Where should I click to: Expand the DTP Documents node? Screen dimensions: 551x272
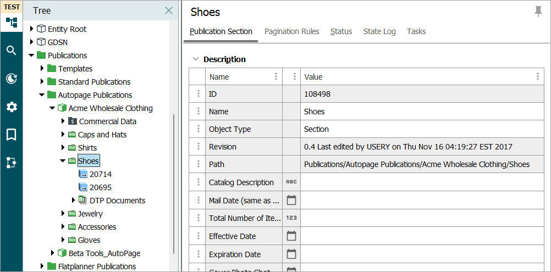[73, 201]
